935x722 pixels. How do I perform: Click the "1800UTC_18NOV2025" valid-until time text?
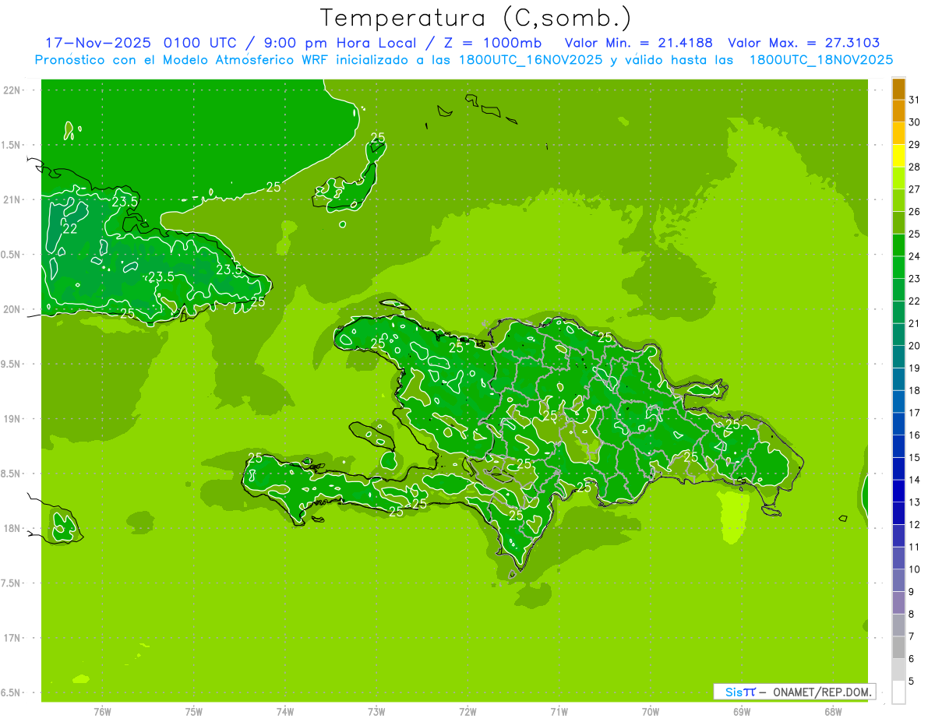pos(820,59)
